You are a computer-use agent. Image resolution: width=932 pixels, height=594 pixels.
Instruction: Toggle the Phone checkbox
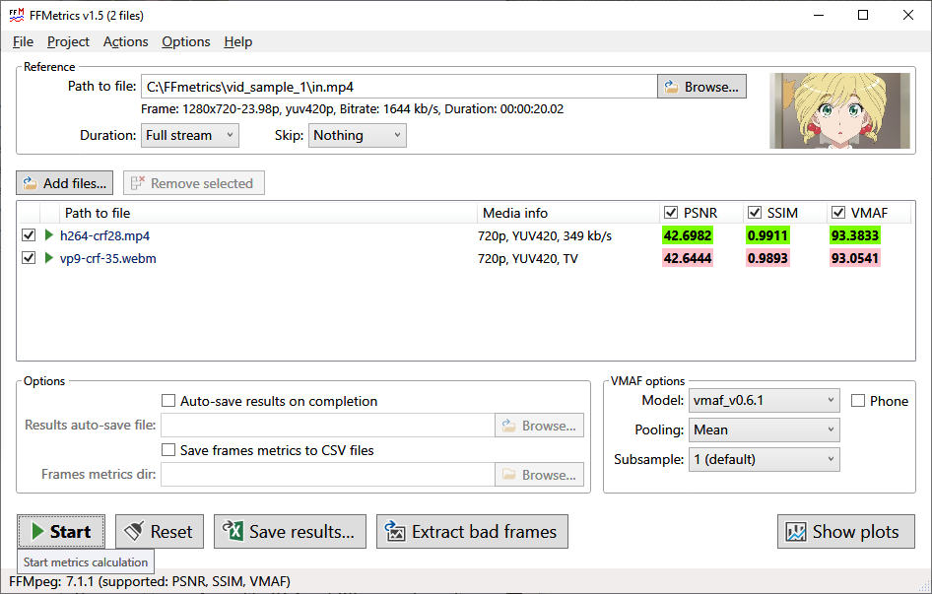858,401
